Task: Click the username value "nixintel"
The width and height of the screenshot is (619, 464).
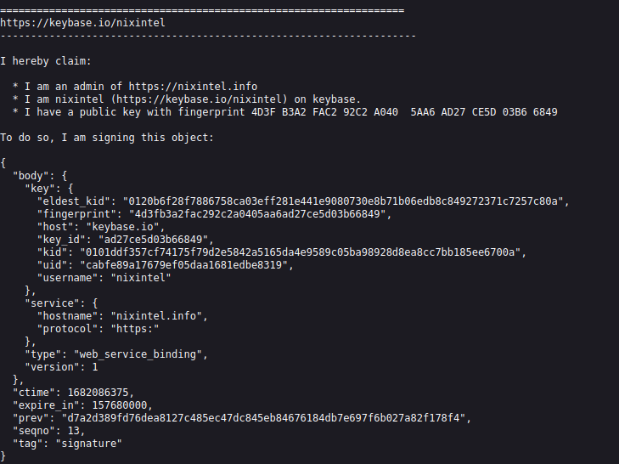Action: 141,277
